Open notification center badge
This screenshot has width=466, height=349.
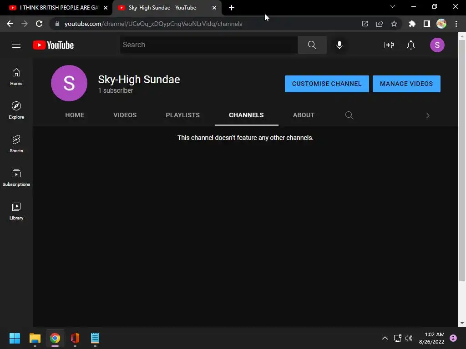[453, 338]
